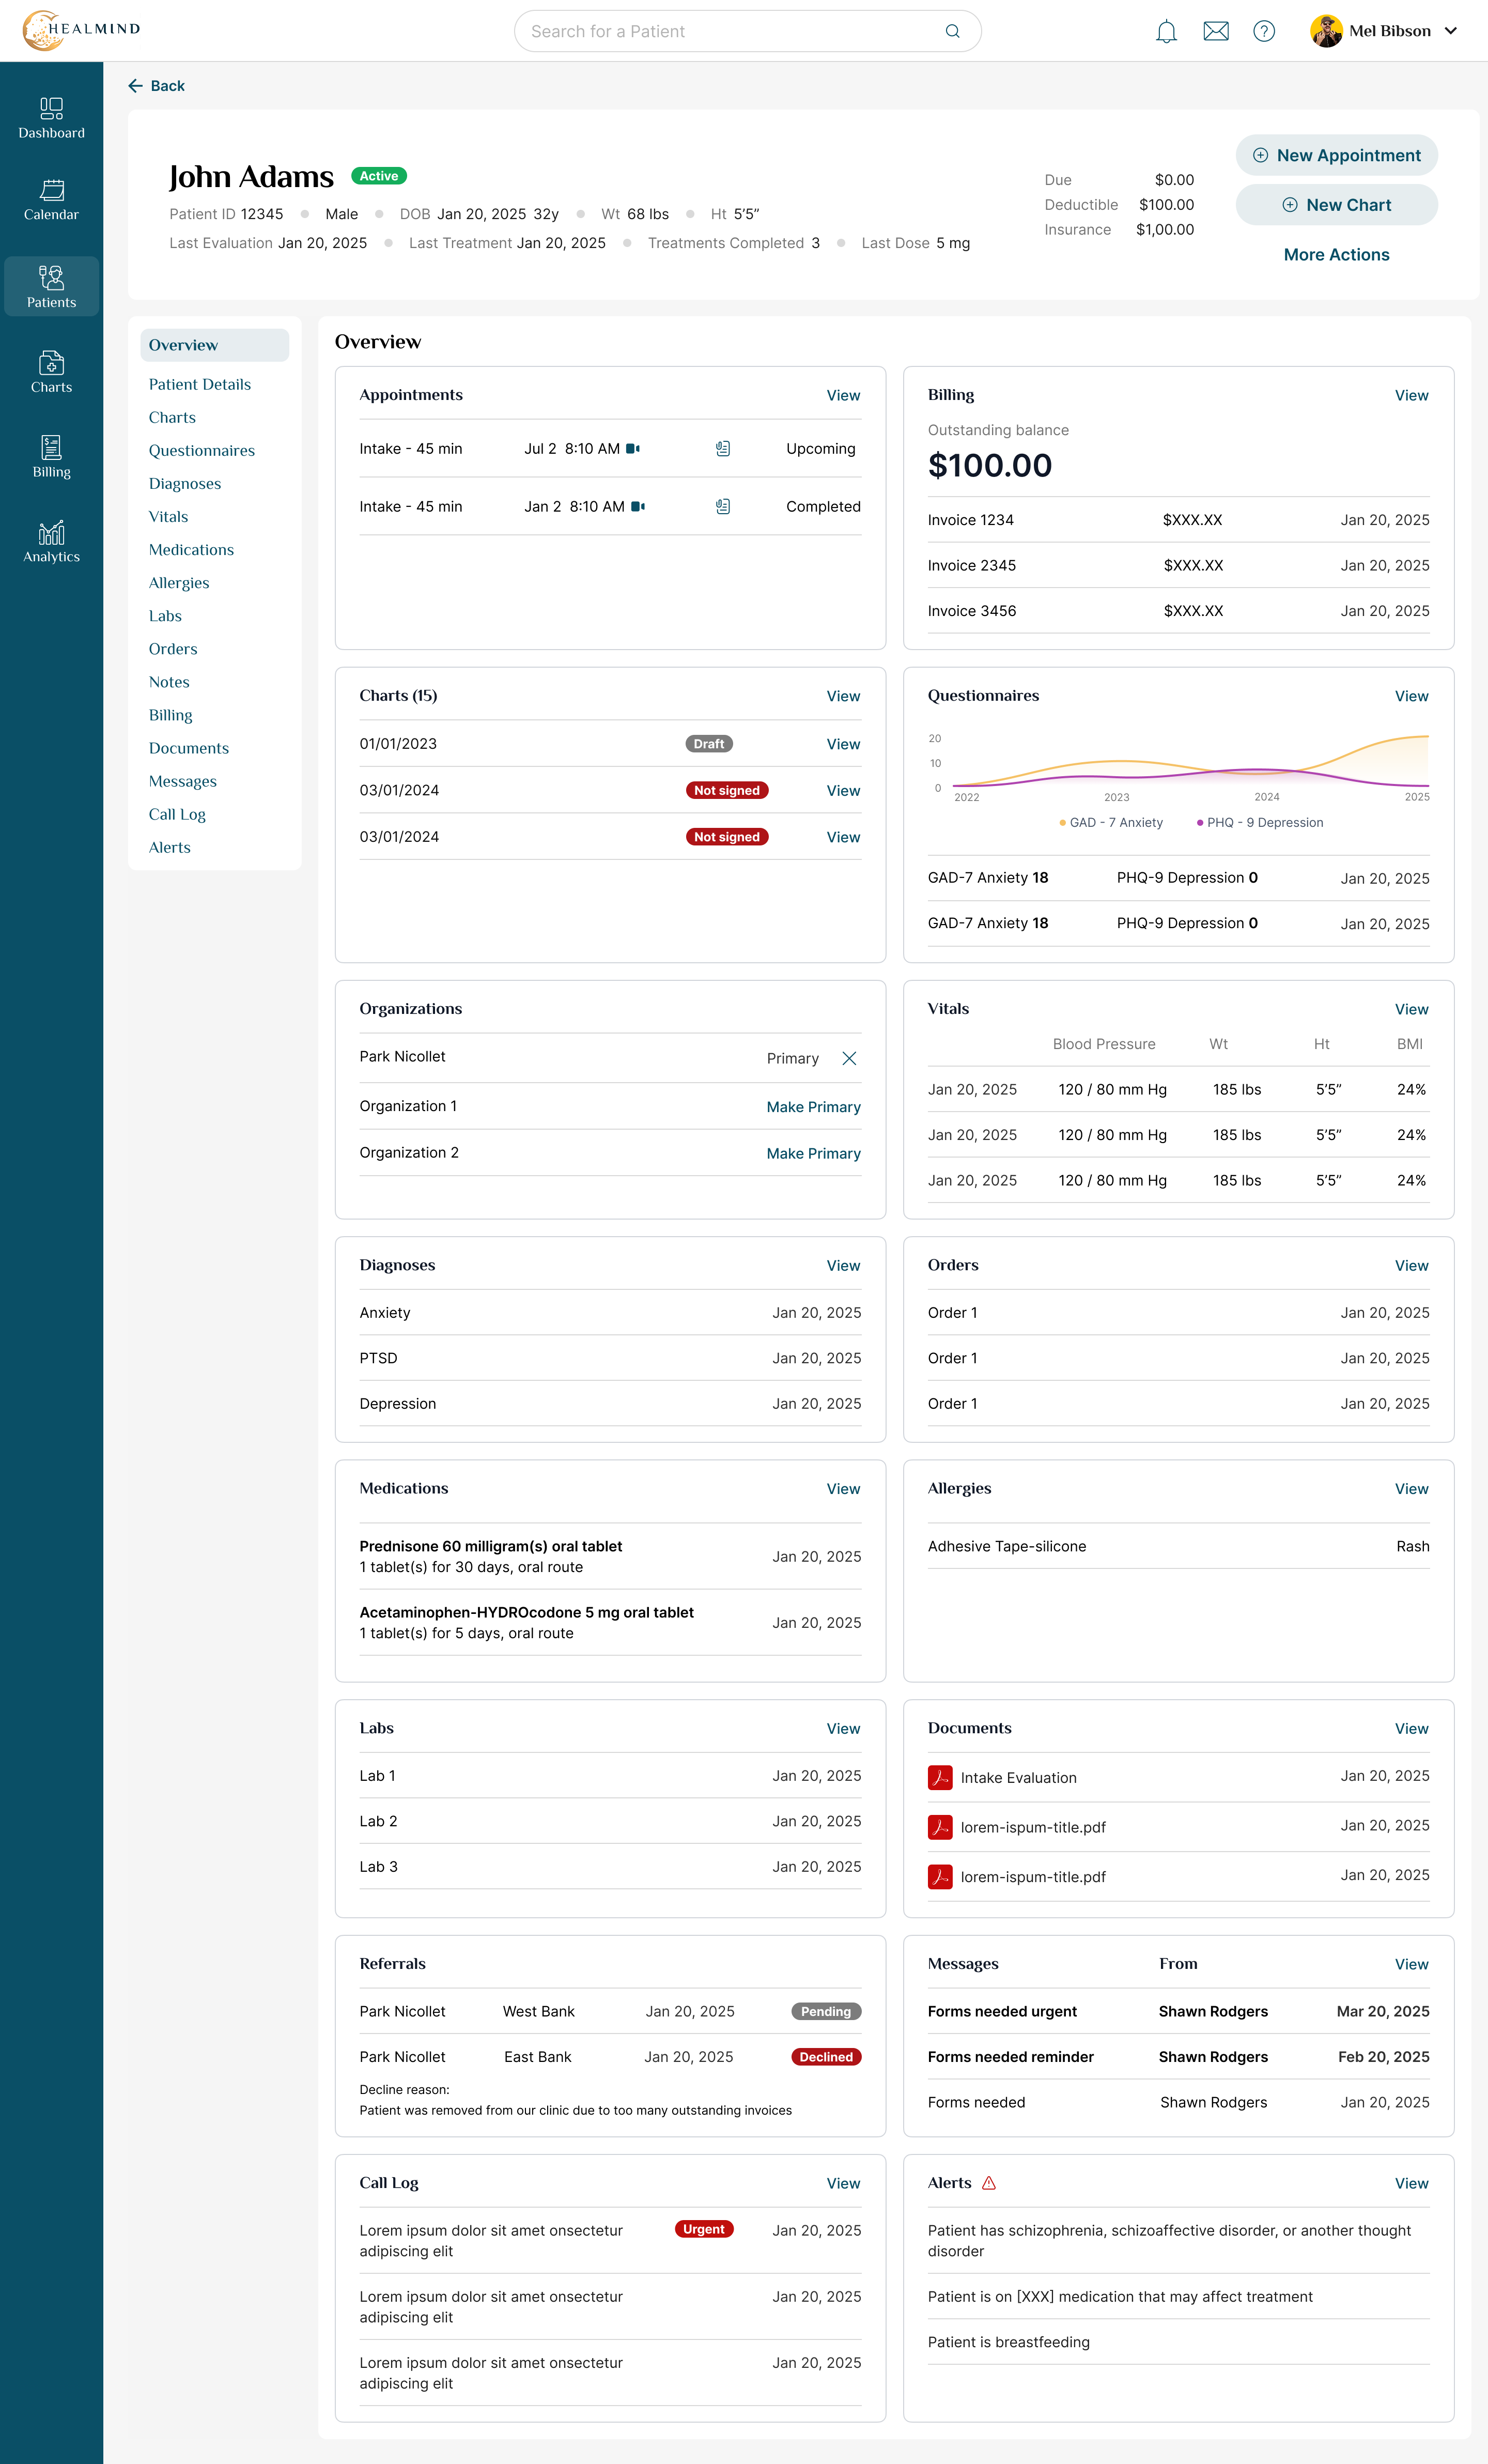Viewport: 1488px width, 2464px height.
Task: Click the help question mark icon
Action: [x=1264, y=31]
